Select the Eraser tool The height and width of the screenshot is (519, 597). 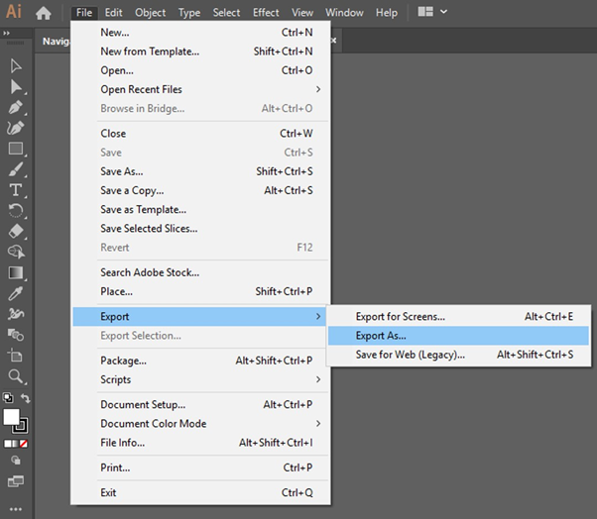click(x=16, y=231)
